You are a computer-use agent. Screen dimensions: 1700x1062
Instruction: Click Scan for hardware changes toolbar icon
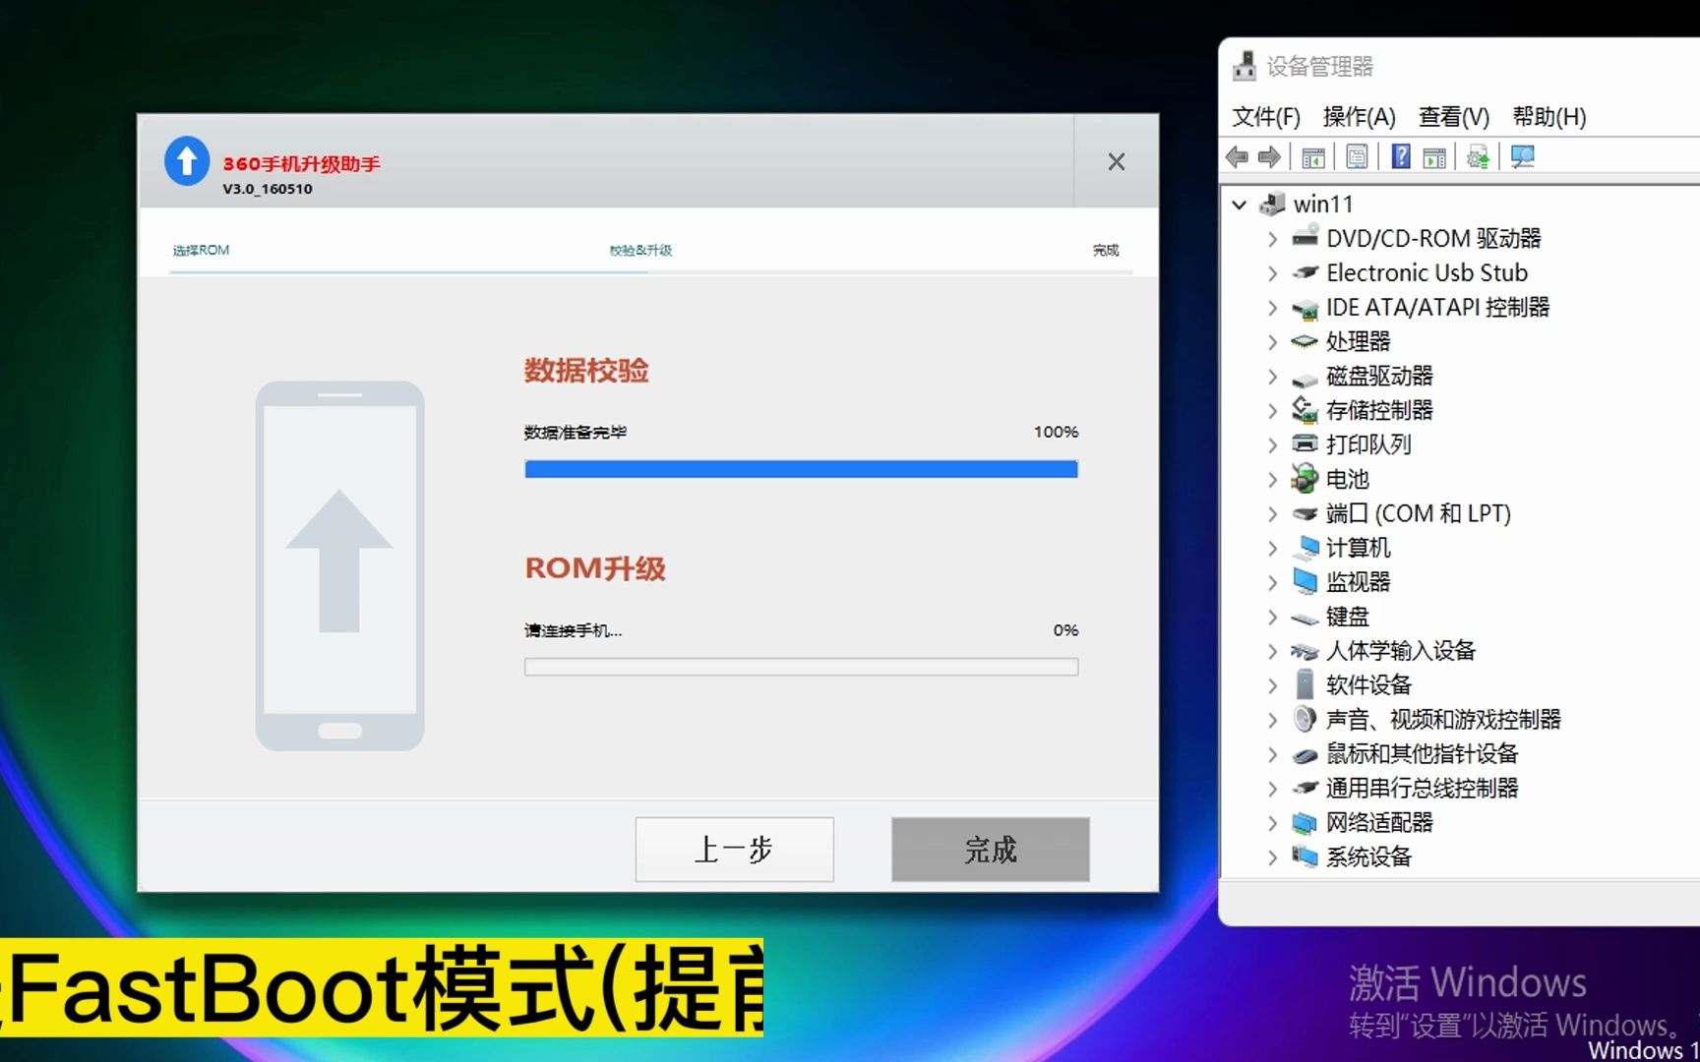pyautogui.click(x=1523, y=157)
